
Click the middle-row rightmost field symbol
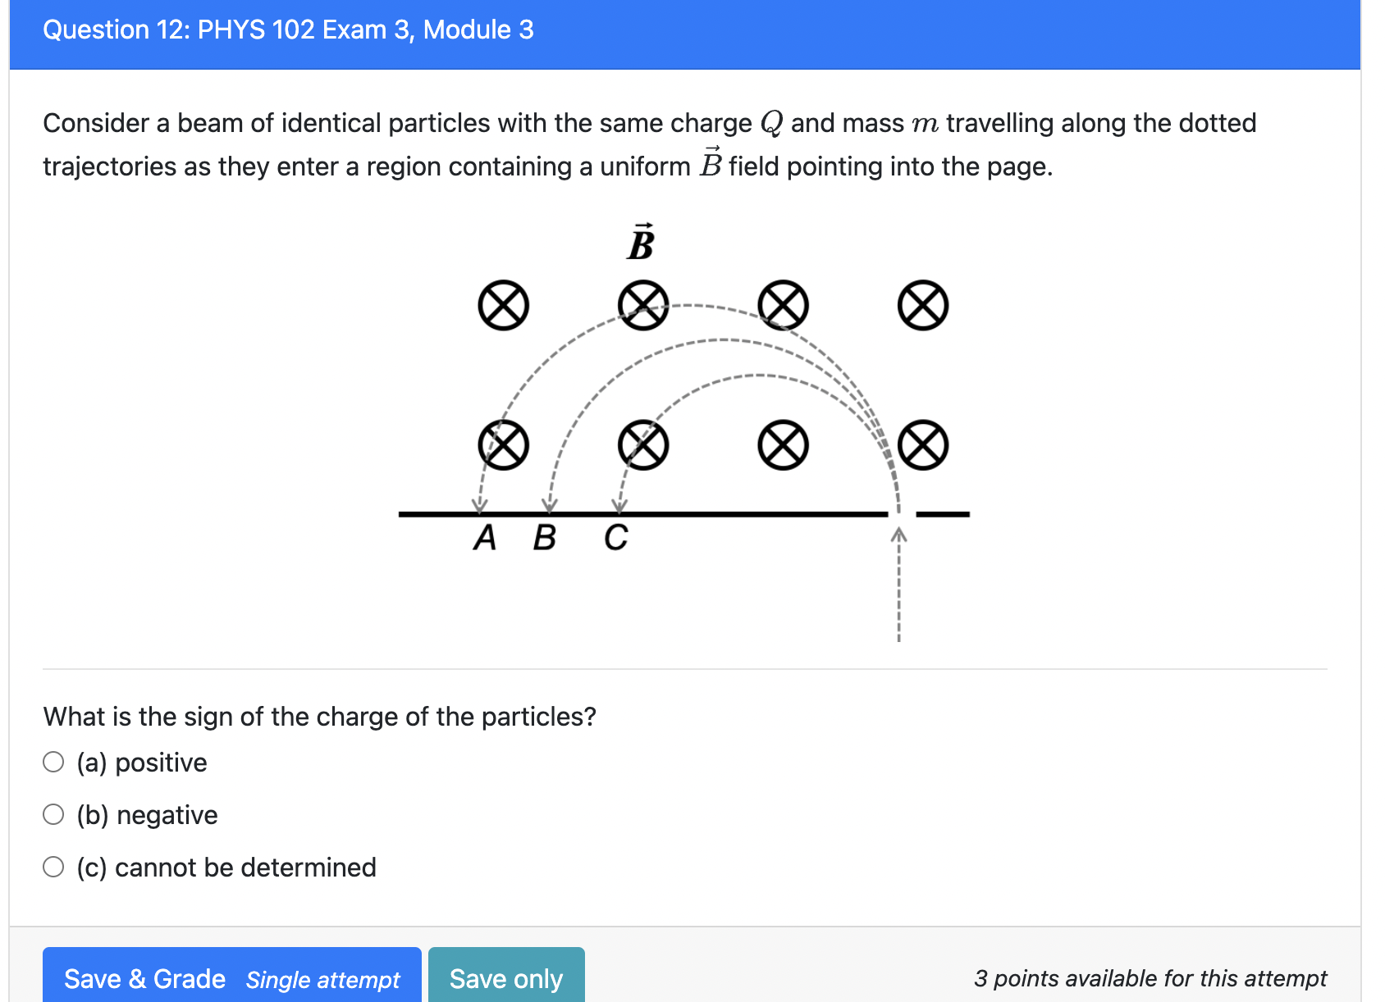(923, 445)
